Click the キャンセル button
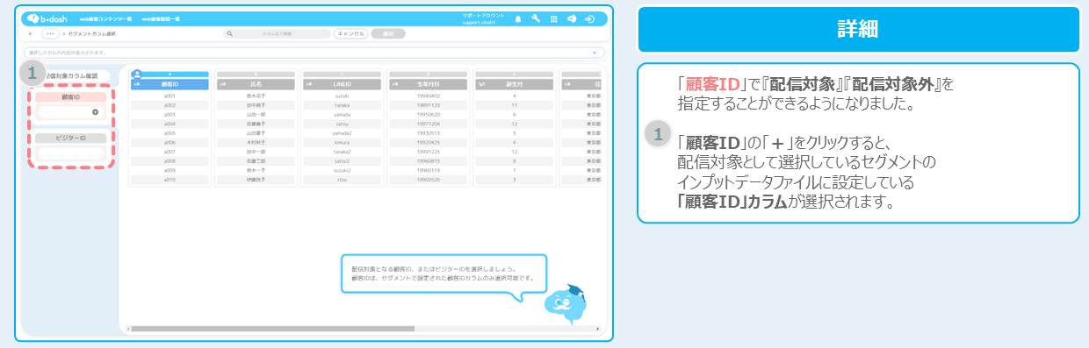This screenshot has height=348, width=1089. coord(350,34)
